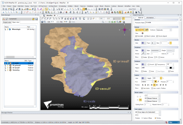Toggle visibility bulb of 02-primsulf material

8,66
